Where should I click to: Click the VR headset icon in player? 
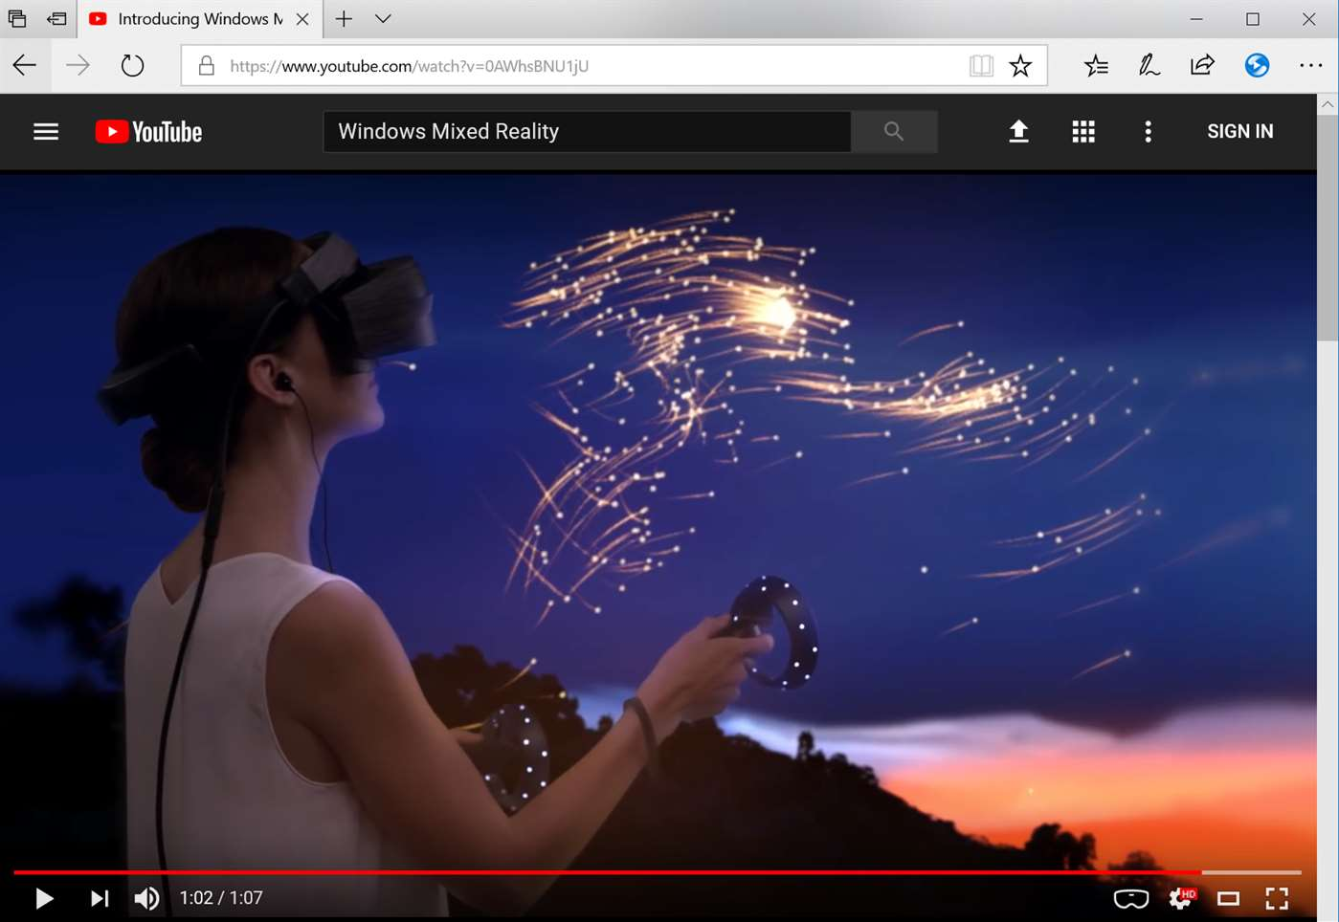[x=1130, y=898]
